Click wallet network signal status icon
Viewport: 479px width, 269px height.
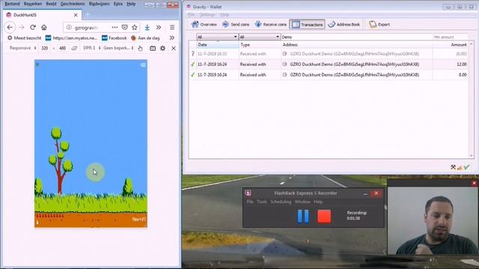(x=460, y=167)
